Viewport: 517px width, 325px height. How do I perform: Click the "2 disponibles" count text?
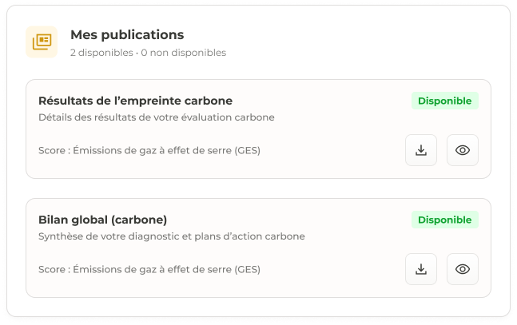(101, 53)
